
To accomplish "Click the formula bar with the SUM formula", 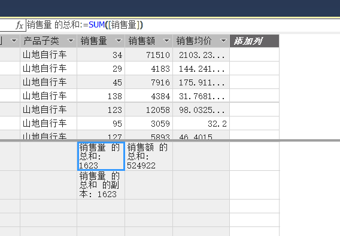I will tap(183, 25).
